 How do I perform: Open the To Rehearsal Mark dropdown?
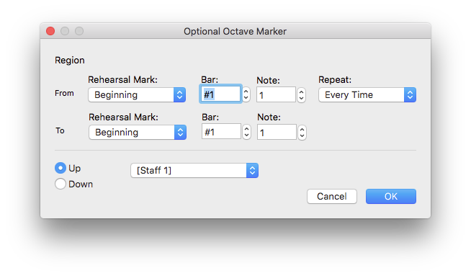click(138, 133)
